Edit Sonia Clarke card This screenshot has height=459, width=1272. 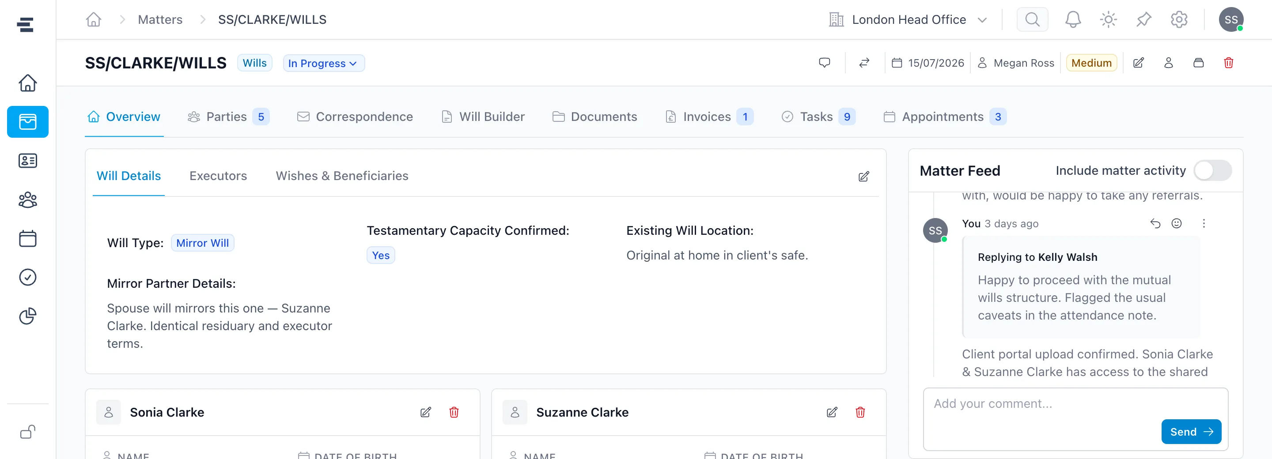(x=426, y=412)
